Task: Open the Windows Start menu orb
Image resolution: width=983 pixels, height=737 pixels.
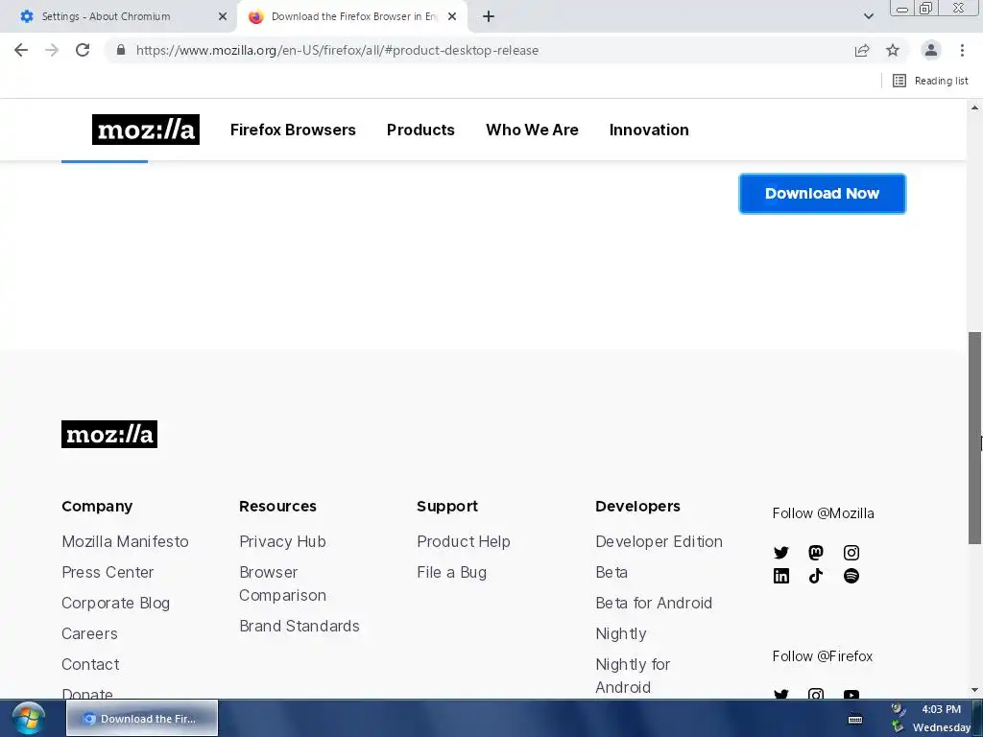Action: click(x=28, y=718)
